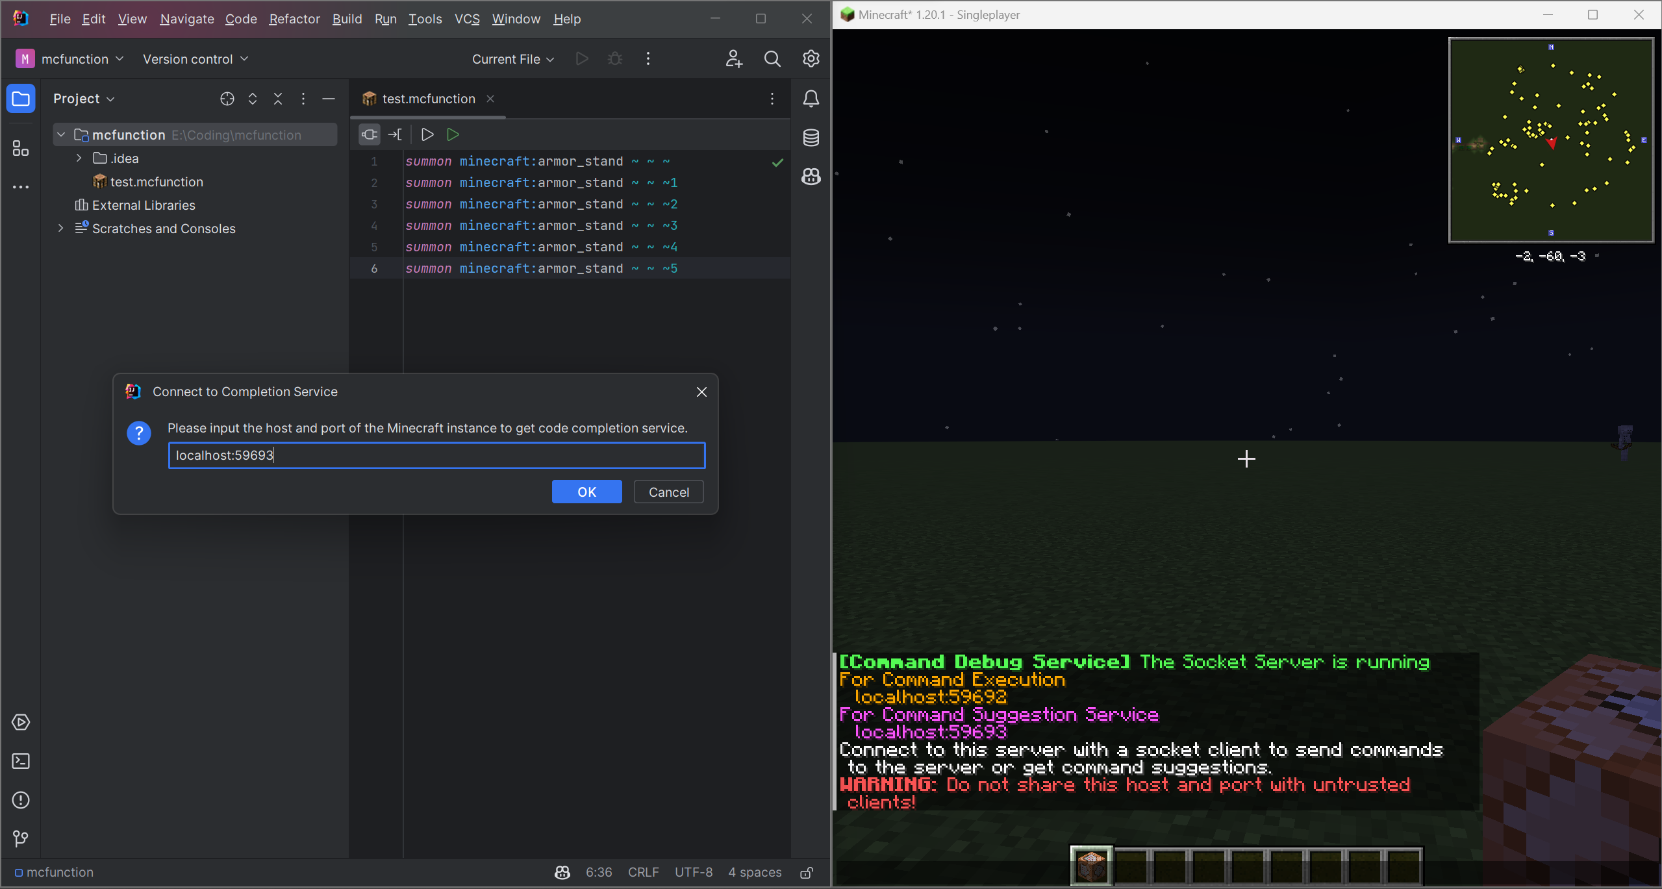The height and width of the screenshot is (889, 1662).
Task: Select test.mcfunction in the project tree
Action: point(157,182)
